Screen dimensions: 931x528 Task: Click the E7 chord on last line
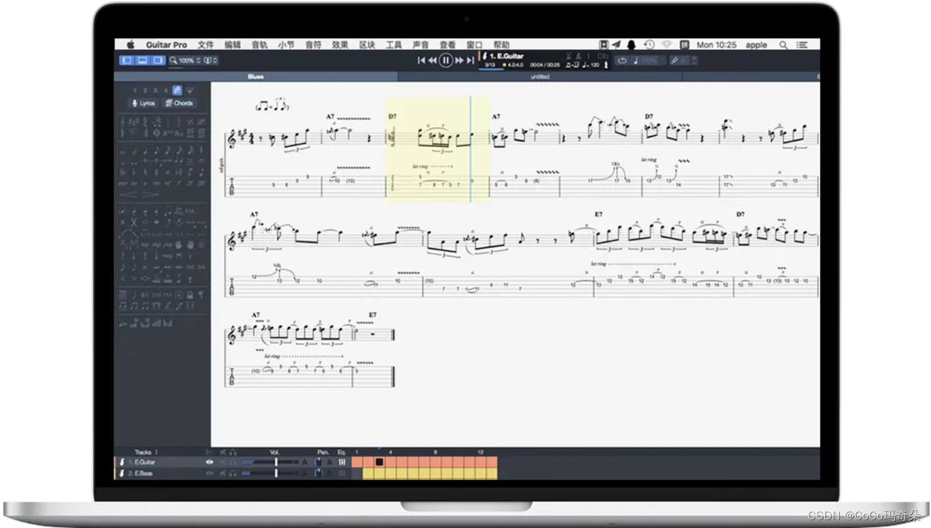point(373,315)
